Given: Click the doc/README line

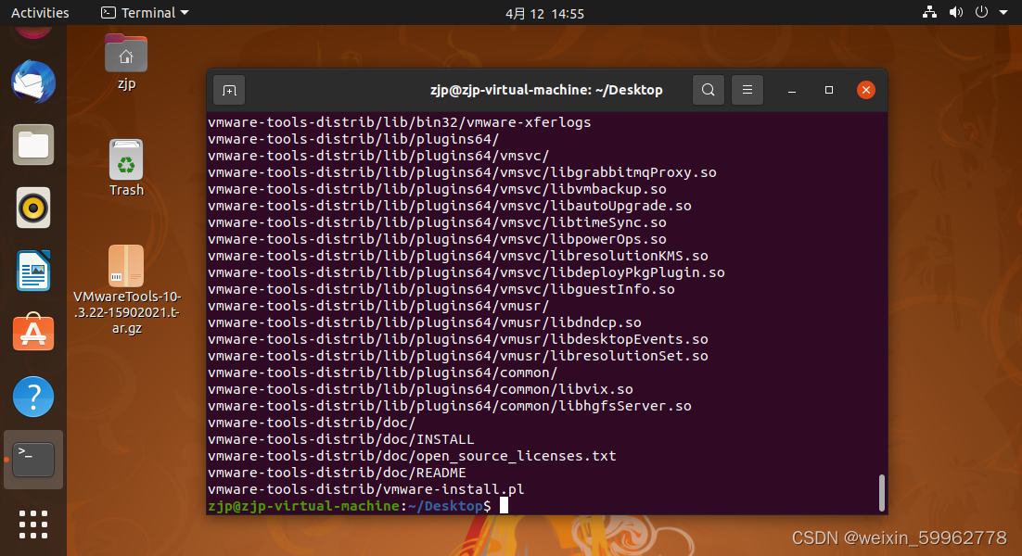Looking at the screenshot, I should tap(337, 473).
